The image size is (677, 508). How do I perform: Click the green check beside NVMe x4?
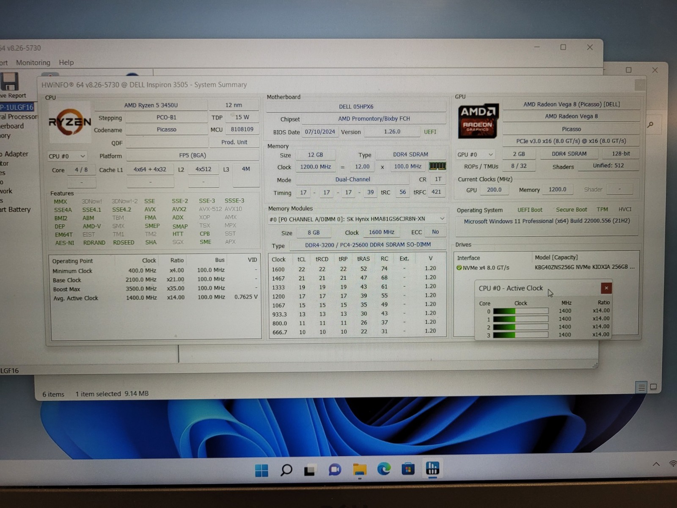pos(459,268)
